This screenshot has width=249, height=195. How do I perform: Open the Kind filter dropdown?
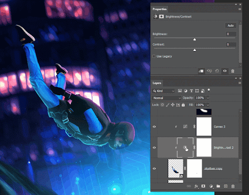[163, 91]
